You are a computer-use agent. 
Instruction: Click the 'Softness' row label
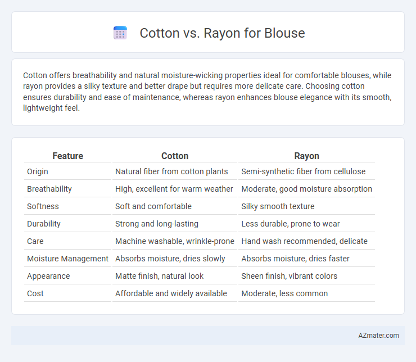point(43,206)
